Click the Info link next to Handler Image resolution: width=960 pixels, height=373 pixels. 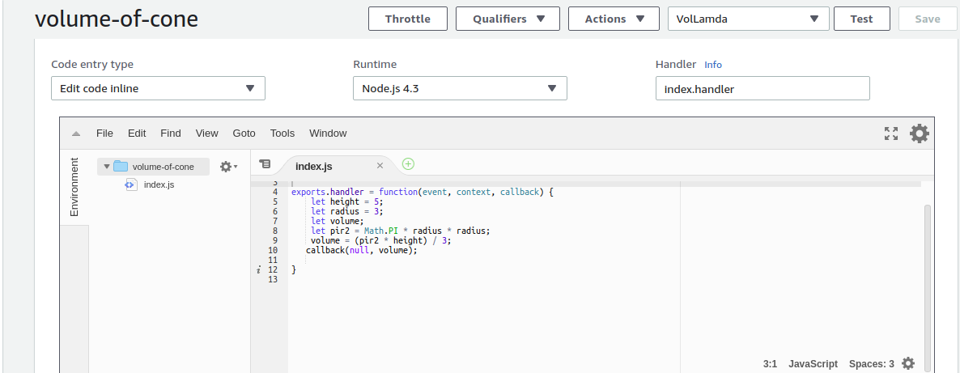[x=712, y=65]
